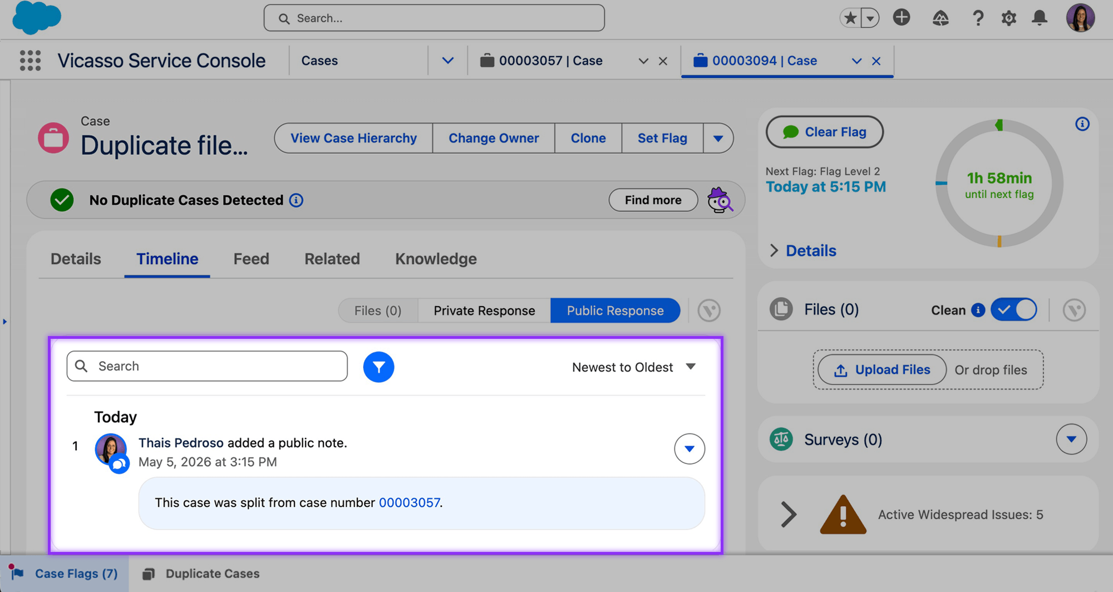Screen dimensions: 1113x592
Task: Select the Public Response option
Action: tap(615, 310)
